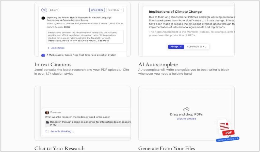Image resolution: width=260 pixels, height=152 pixels.
Task: Click the Drag and drop PDFs area
Action: (x=186, y=114)
